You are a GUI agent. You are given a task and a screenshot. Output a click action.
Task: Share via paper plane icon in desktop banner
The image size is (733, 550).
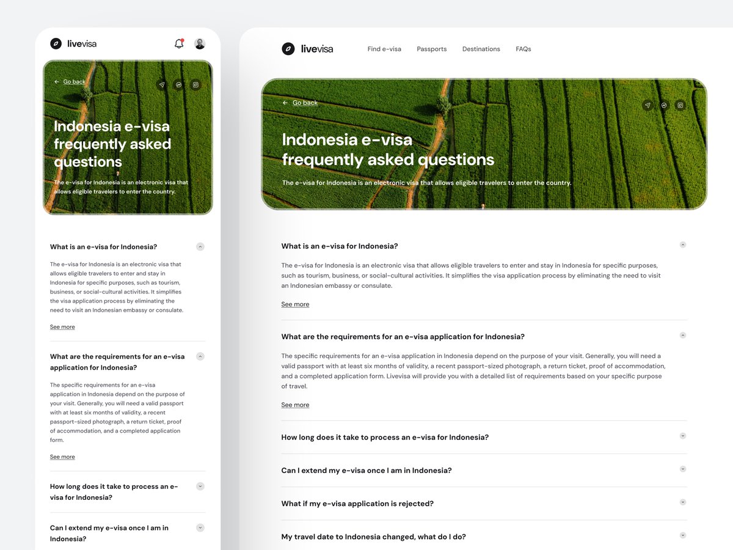647,105
